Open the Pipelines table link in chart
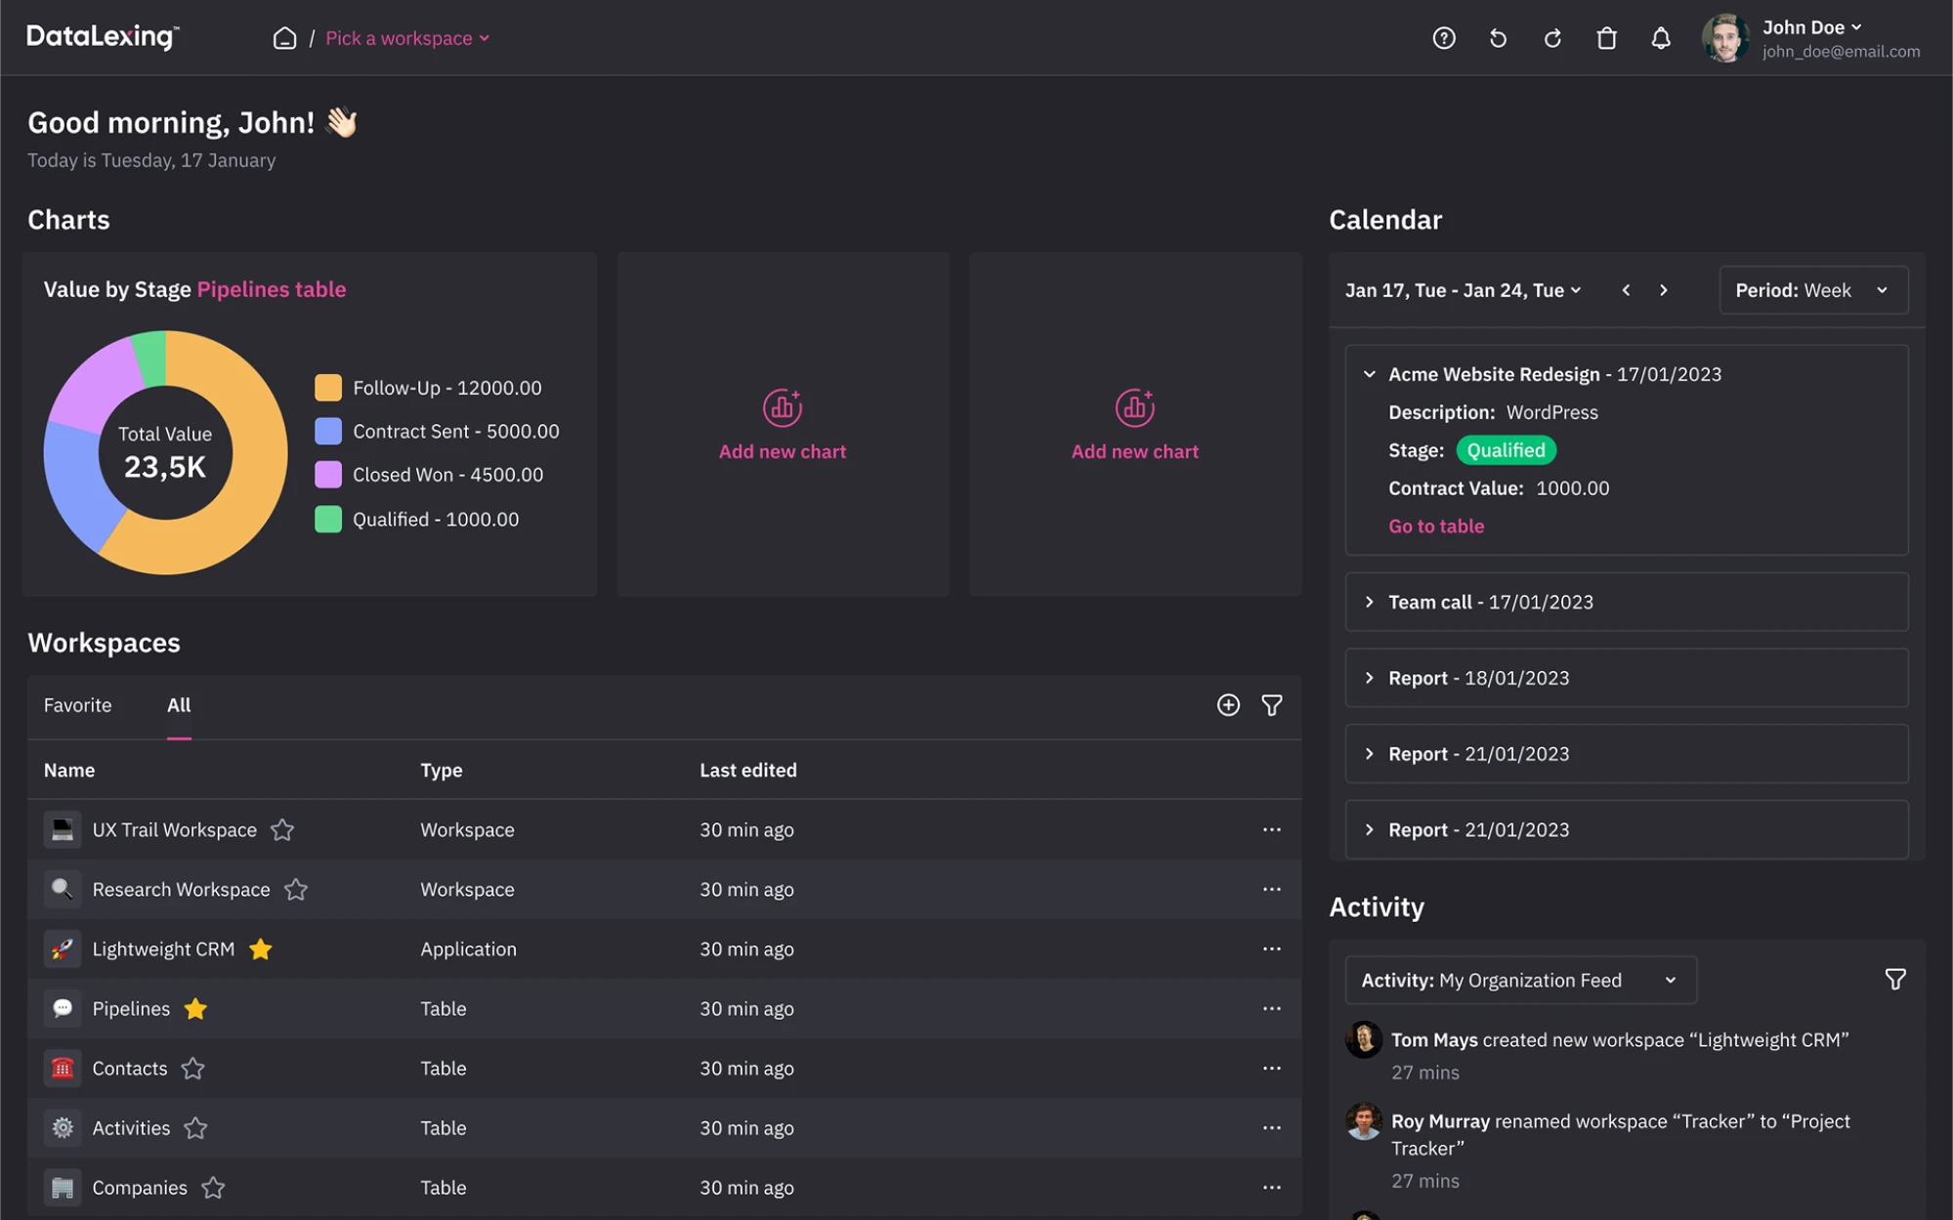 click(x=271, y=289)
